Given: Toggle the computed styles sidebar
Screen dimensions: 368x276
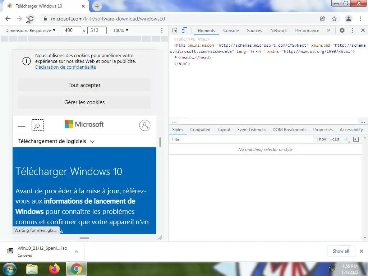Looking at the screenshot, I should coord(356,139).
